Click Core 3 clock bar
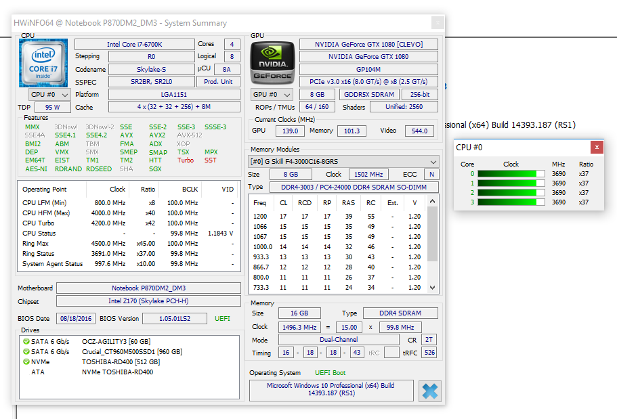Viewport: 617px width, 419px height. coord(511,202)
